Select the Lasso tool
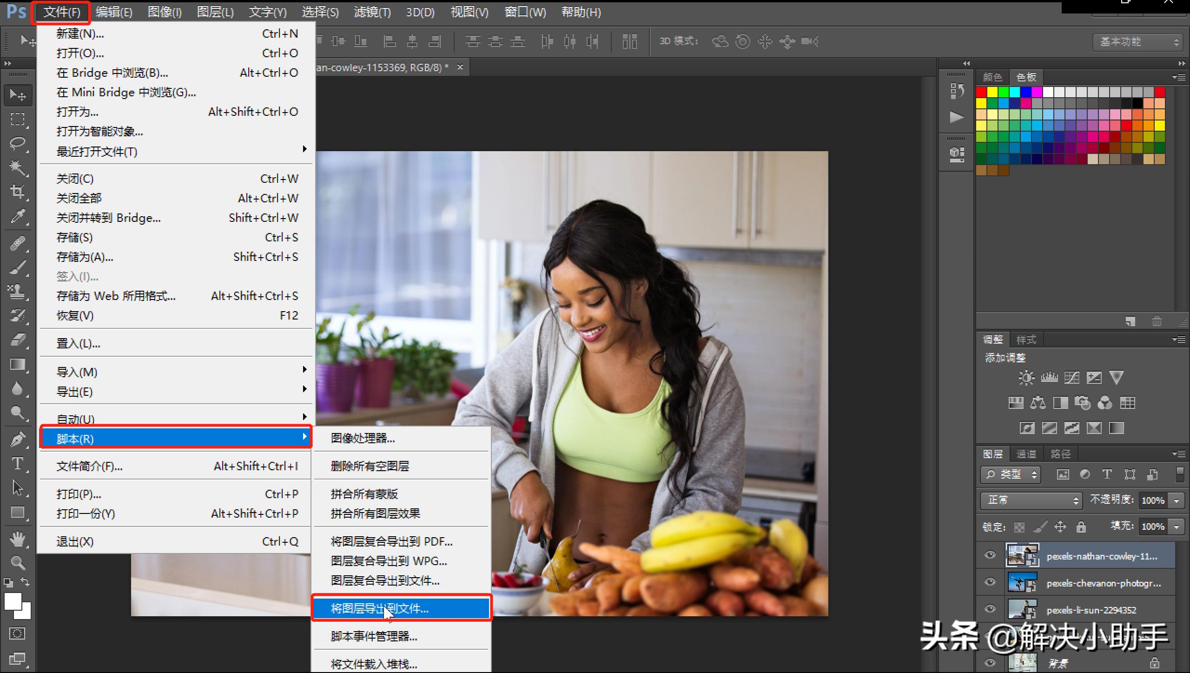 pos(18,143)
